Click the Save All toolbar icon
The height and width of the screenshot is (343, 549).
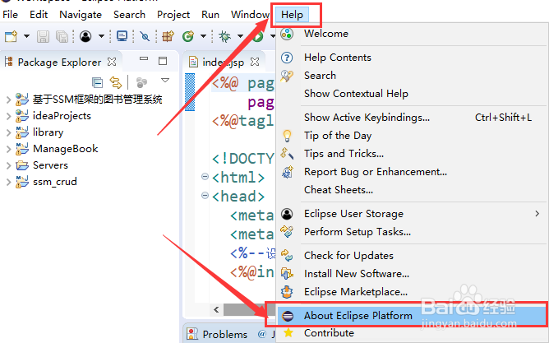(x=62, y=36)
